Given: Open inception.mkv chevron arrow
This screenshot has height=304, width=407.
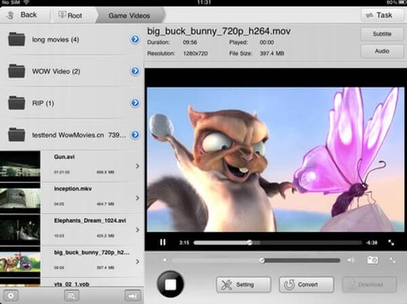Looking at the screenshot, I should (x=138, y=198).
